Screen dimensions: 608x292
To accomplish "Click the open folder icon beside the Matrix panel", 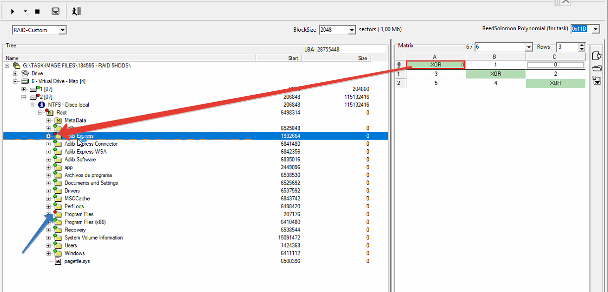I will pyautogui.click(x=597, y=68).
